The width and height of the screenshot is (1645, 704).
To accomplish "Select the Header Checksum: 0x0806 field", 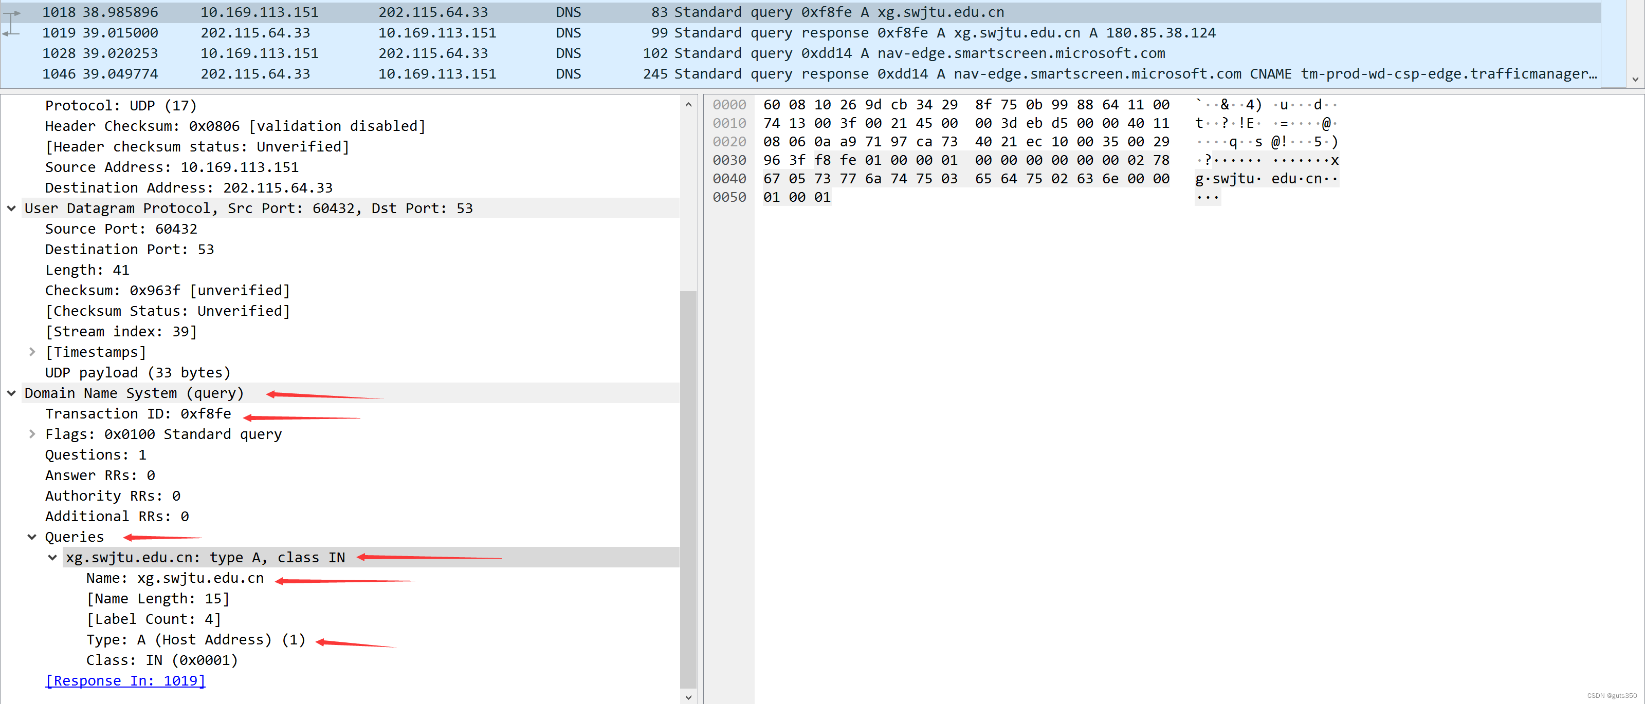I will click(x=235, y=126).
